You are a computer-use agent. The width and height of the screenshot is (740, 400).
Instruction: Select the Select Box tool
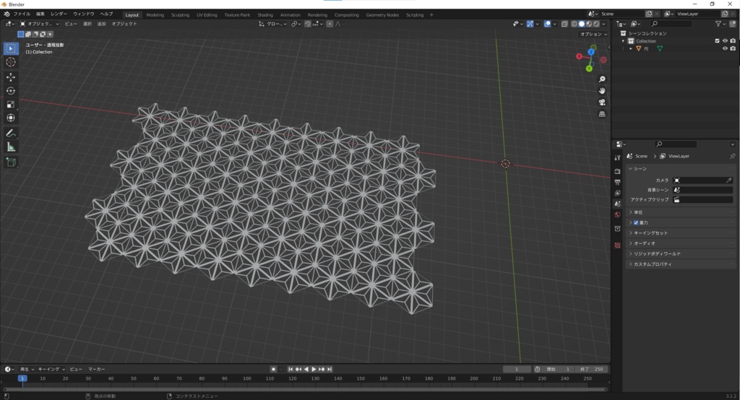pyautogui.click(x=11, y=48)
